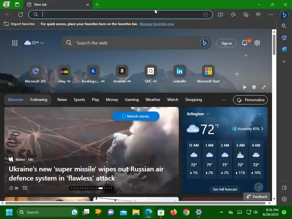
Task: Switch to Following feed tab
Action: pyautogui.click(x=39, y=100)
